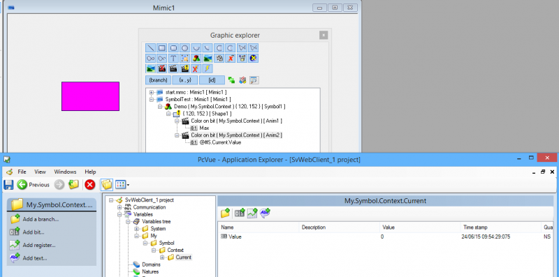The height and width of the screenshot is (277, 559).
Task: Select the Value row in variable list
Action: [385, 237]
